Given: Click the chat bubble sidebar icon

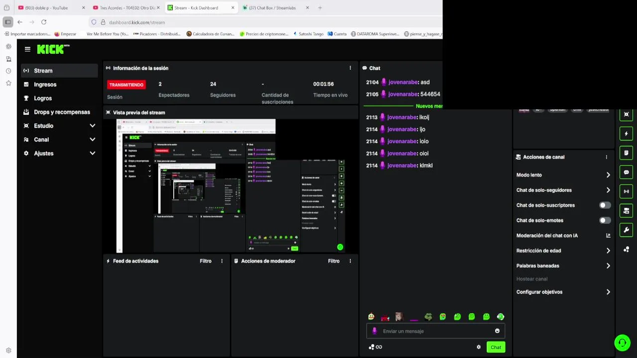Looking at the screenshot, I should click(627, 173).
